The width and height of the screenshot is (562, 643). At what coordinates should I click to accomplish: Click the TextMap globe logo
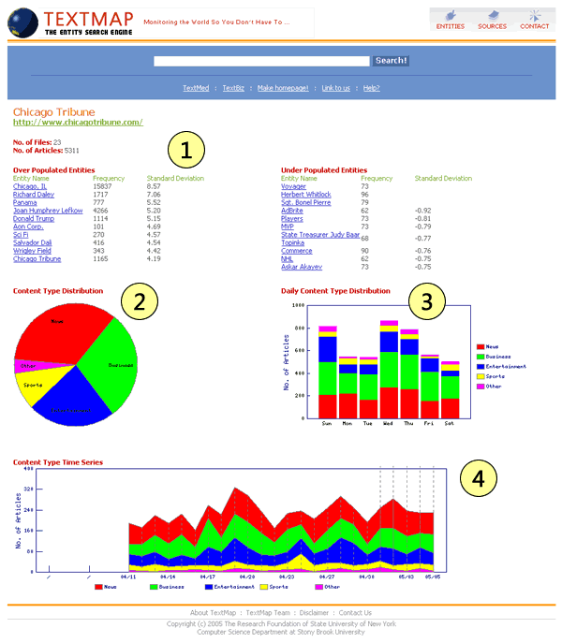(23, 23)
